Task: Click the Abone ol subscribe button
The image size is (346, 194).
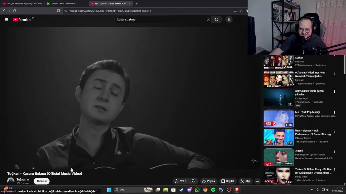Action: [42, 181]
